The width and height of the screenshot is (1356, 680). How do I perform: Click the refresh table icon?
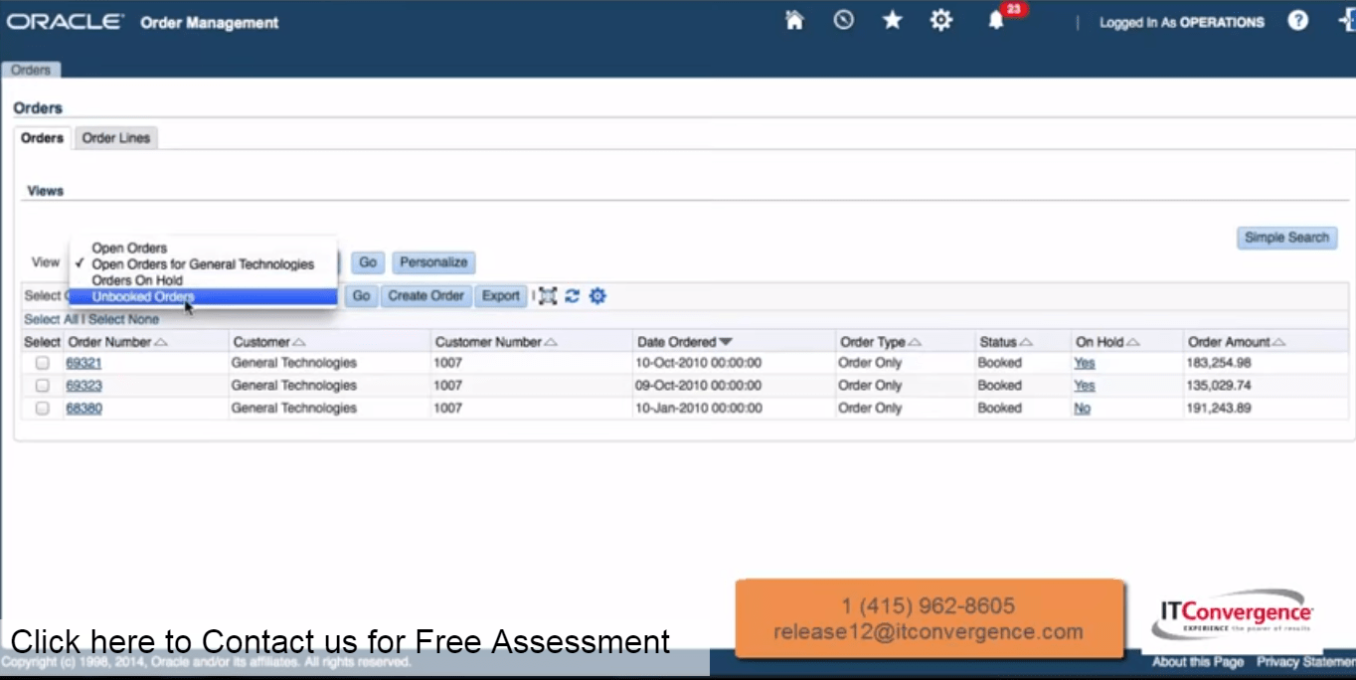pyautogui.click(x=572, y=296)
